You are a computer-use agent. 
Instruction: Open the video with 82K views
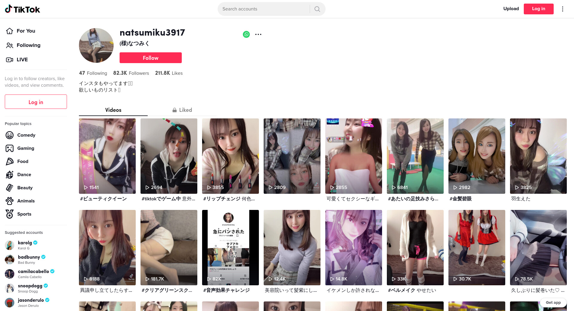tap(230, 248)
